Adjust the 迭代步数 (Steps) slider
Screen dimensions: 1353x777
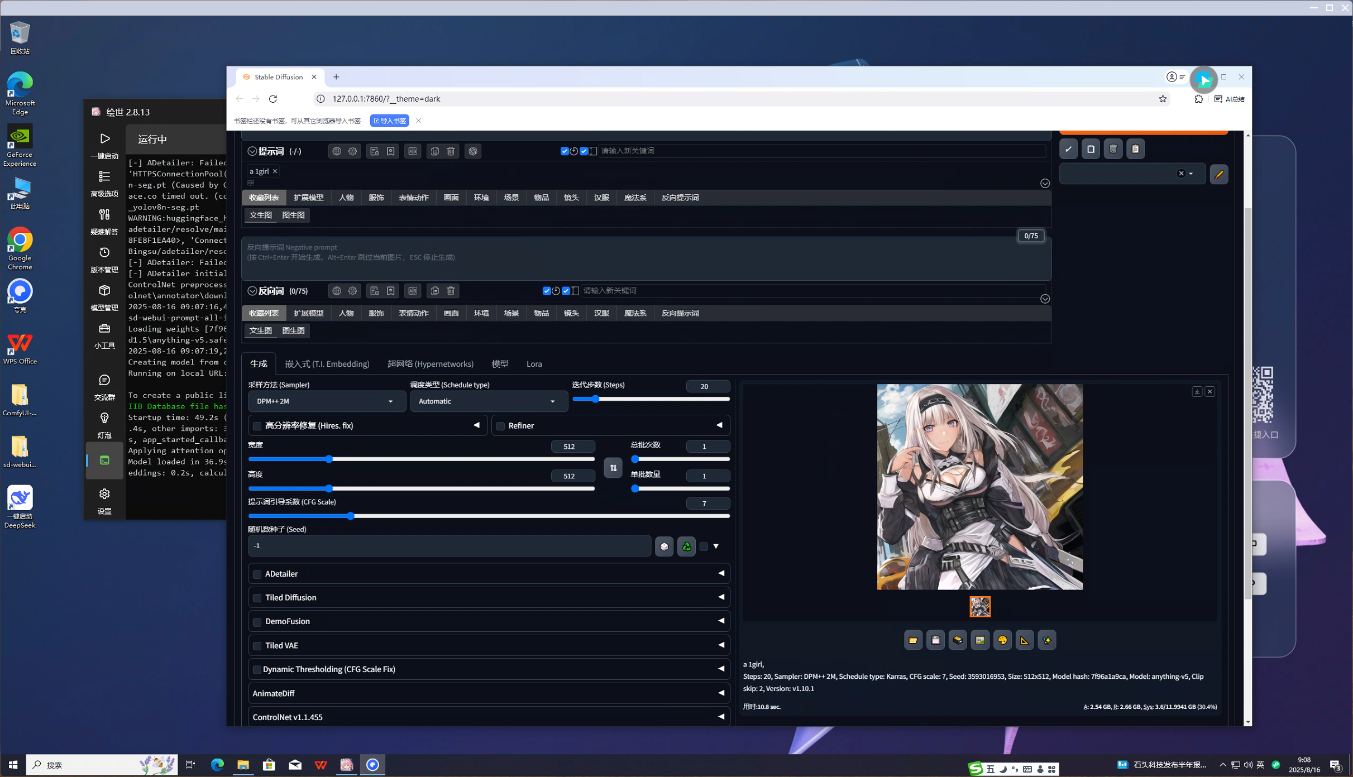tap(651, 399)
